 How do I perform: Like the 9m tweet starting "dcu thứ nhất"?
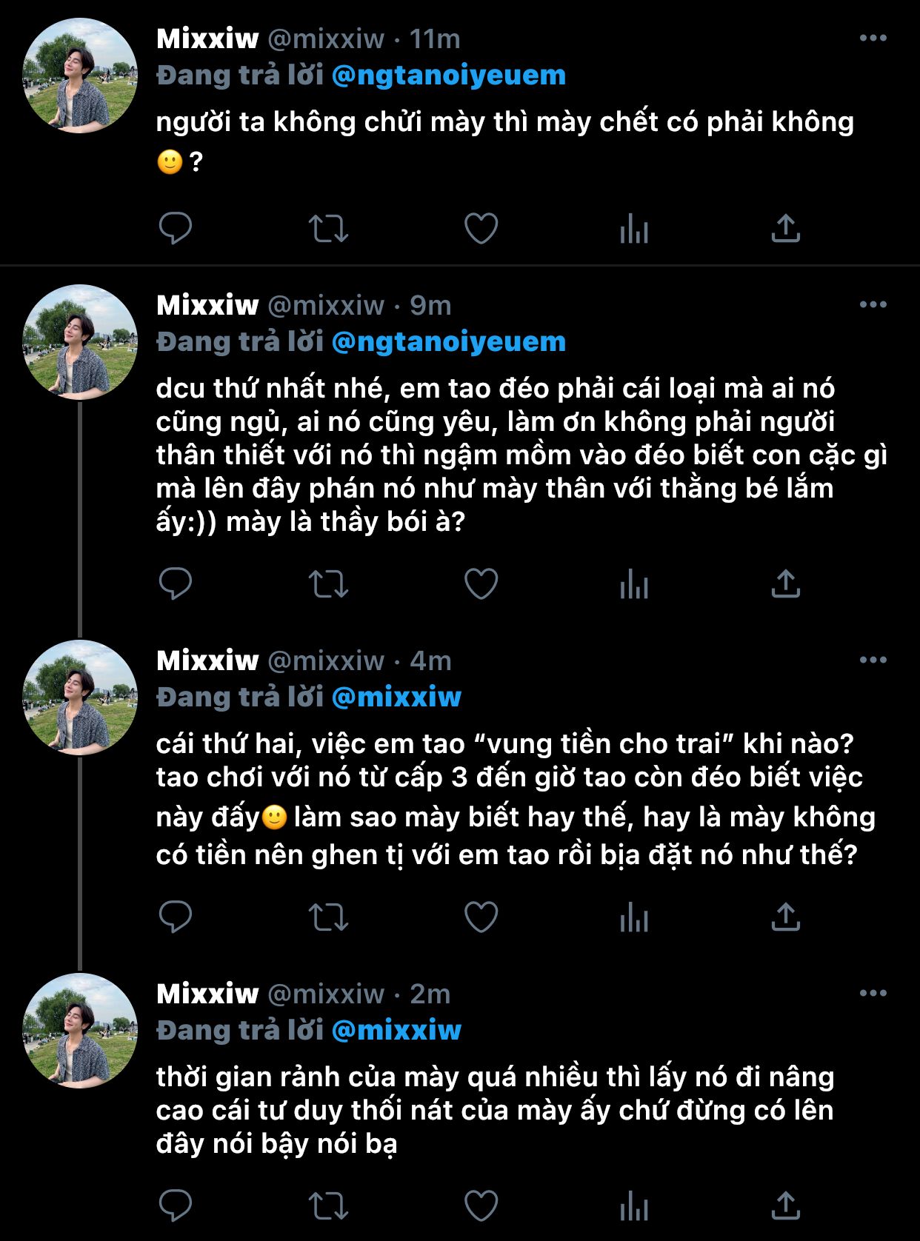click(x=481, y=584)
